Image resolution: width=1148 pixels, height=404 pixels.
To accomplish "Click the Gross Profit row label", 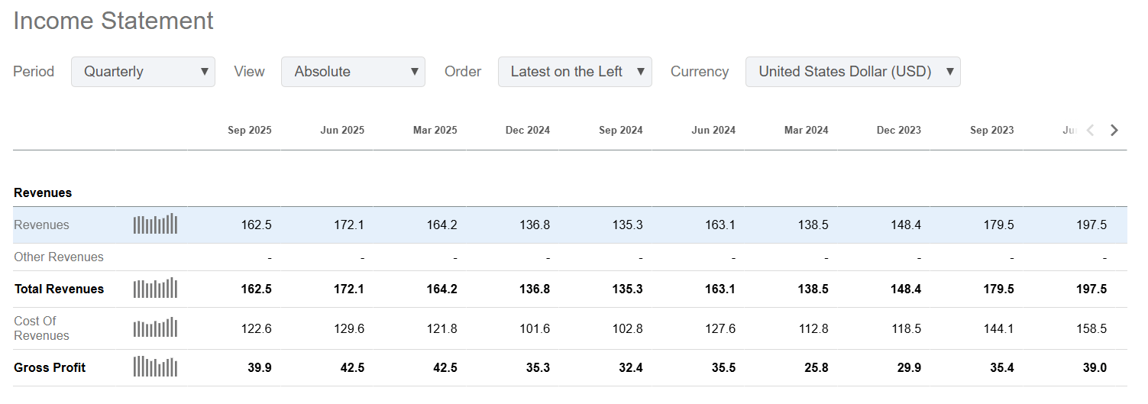I will 50,368.
